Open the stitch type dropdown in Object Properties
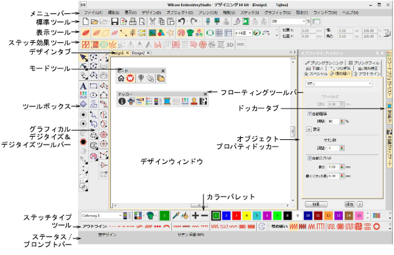Screen dimensions: 394x255 pos(338,84)
